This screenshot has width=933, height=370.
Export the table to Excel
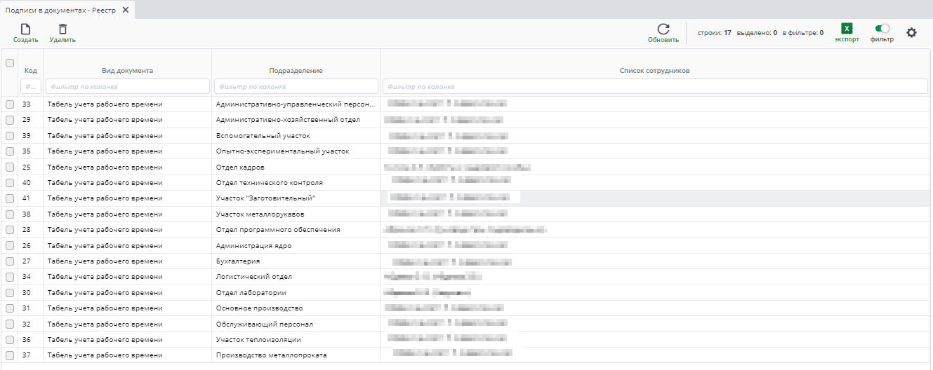pyautogui.click(x=847, y=29)
